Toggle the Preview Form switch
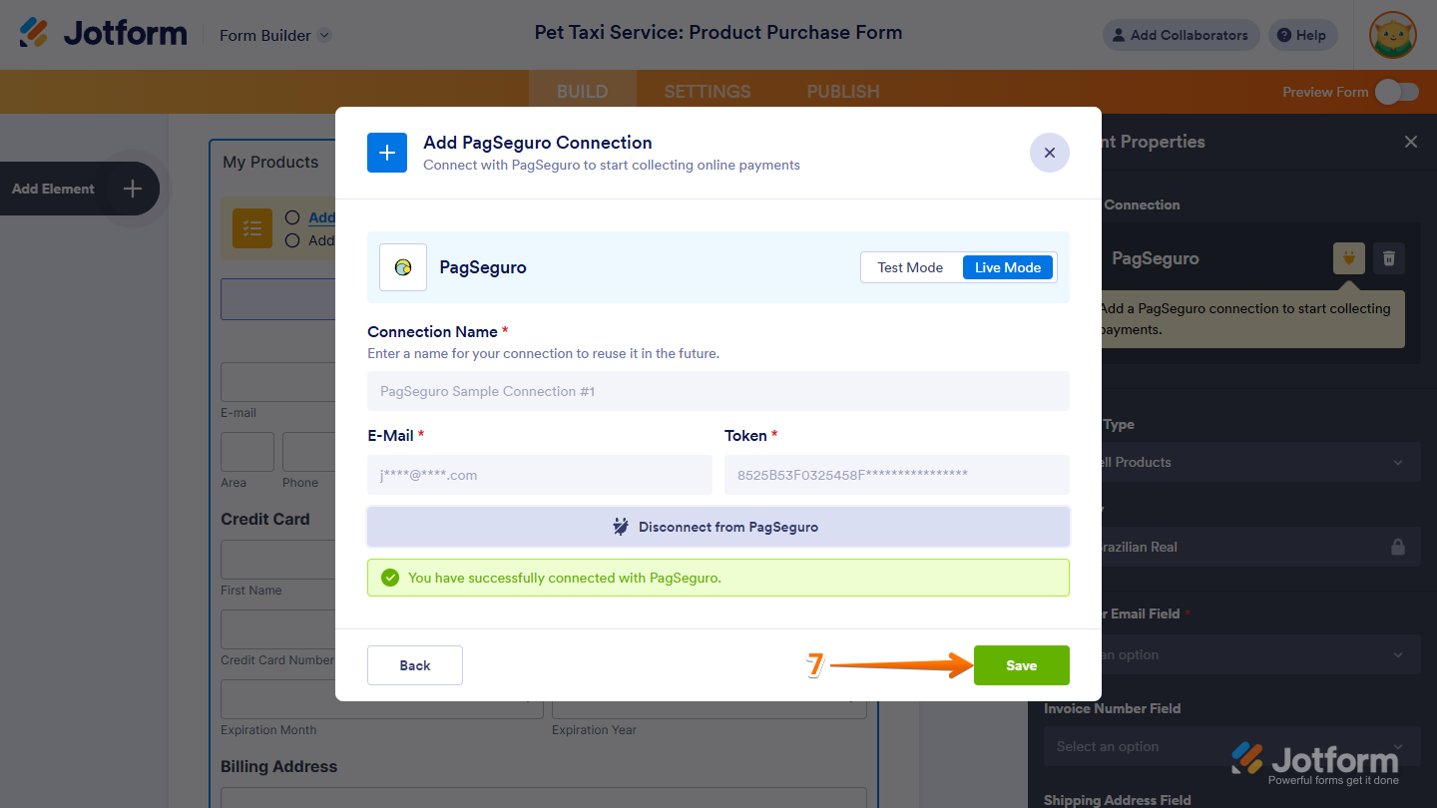This screenshot has height=808, width=1437. tap(1396, 92)
